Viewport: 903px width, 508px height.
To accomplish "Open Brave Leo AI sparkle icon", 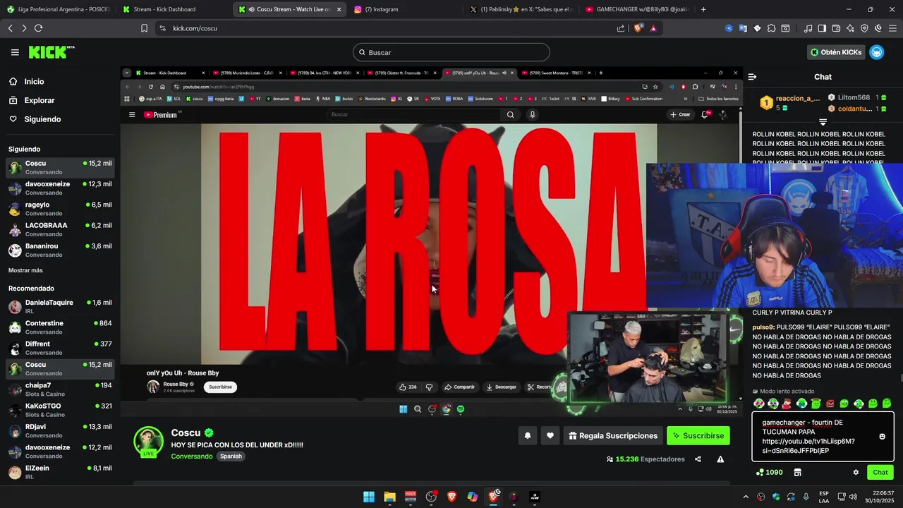I will [x=850, y=28].
